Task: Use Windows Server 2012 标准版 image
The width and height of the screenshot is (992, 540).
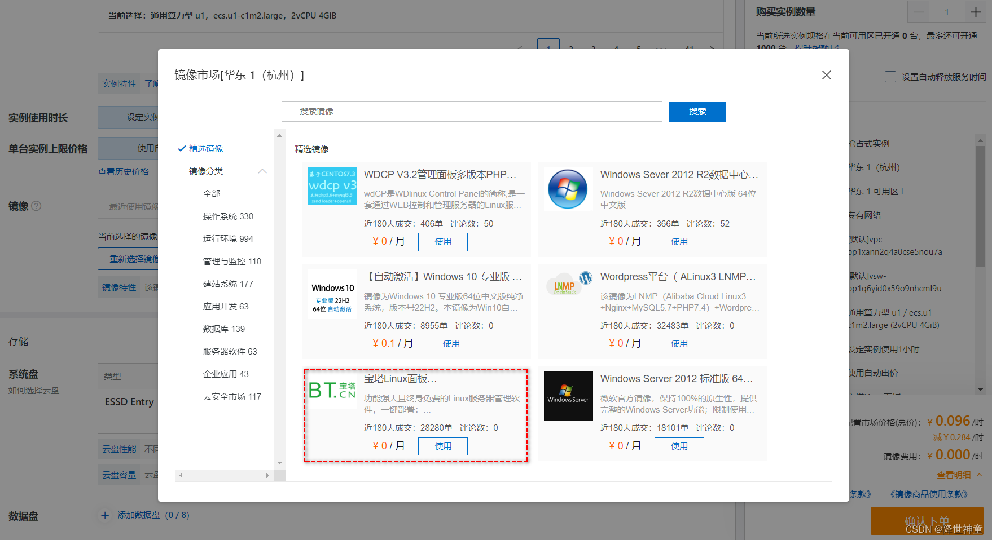Action: pyautogui.click(x=679, y=446)
